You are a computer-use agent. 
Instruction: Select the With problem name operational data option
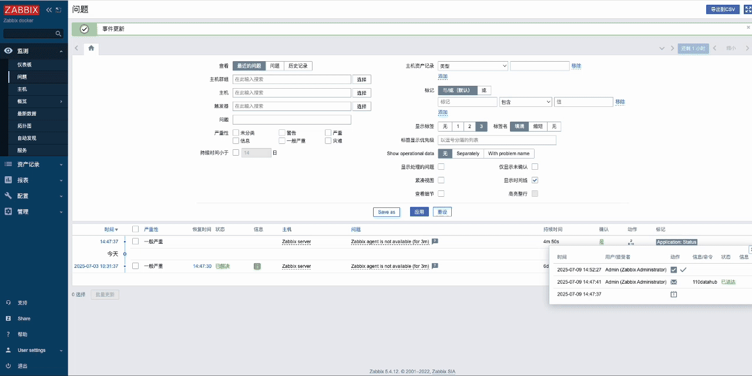click(x=509, y=153)
